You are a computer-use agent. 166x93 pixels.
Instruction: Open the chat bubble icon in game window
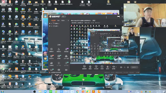click(x=45, y=59)
